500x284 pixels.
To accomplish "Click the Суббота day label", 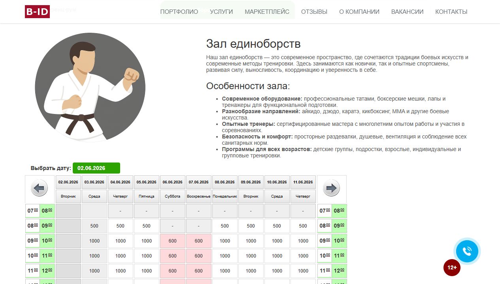I will point(173,196).
